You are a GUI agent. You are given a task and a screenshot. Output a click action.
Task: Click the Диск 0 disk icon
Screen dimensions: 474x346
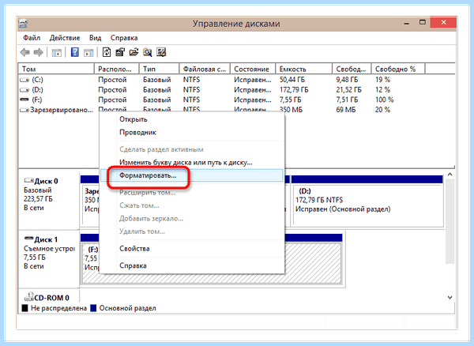point(28,180)
